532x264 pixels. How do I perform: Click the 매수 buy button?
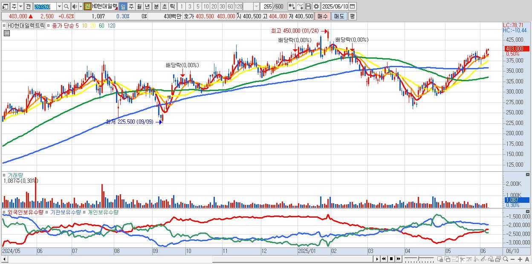pos(323,16)
